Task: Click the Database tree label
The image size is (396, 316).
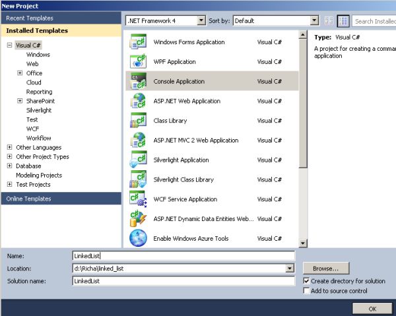Action: coord(28,166)
